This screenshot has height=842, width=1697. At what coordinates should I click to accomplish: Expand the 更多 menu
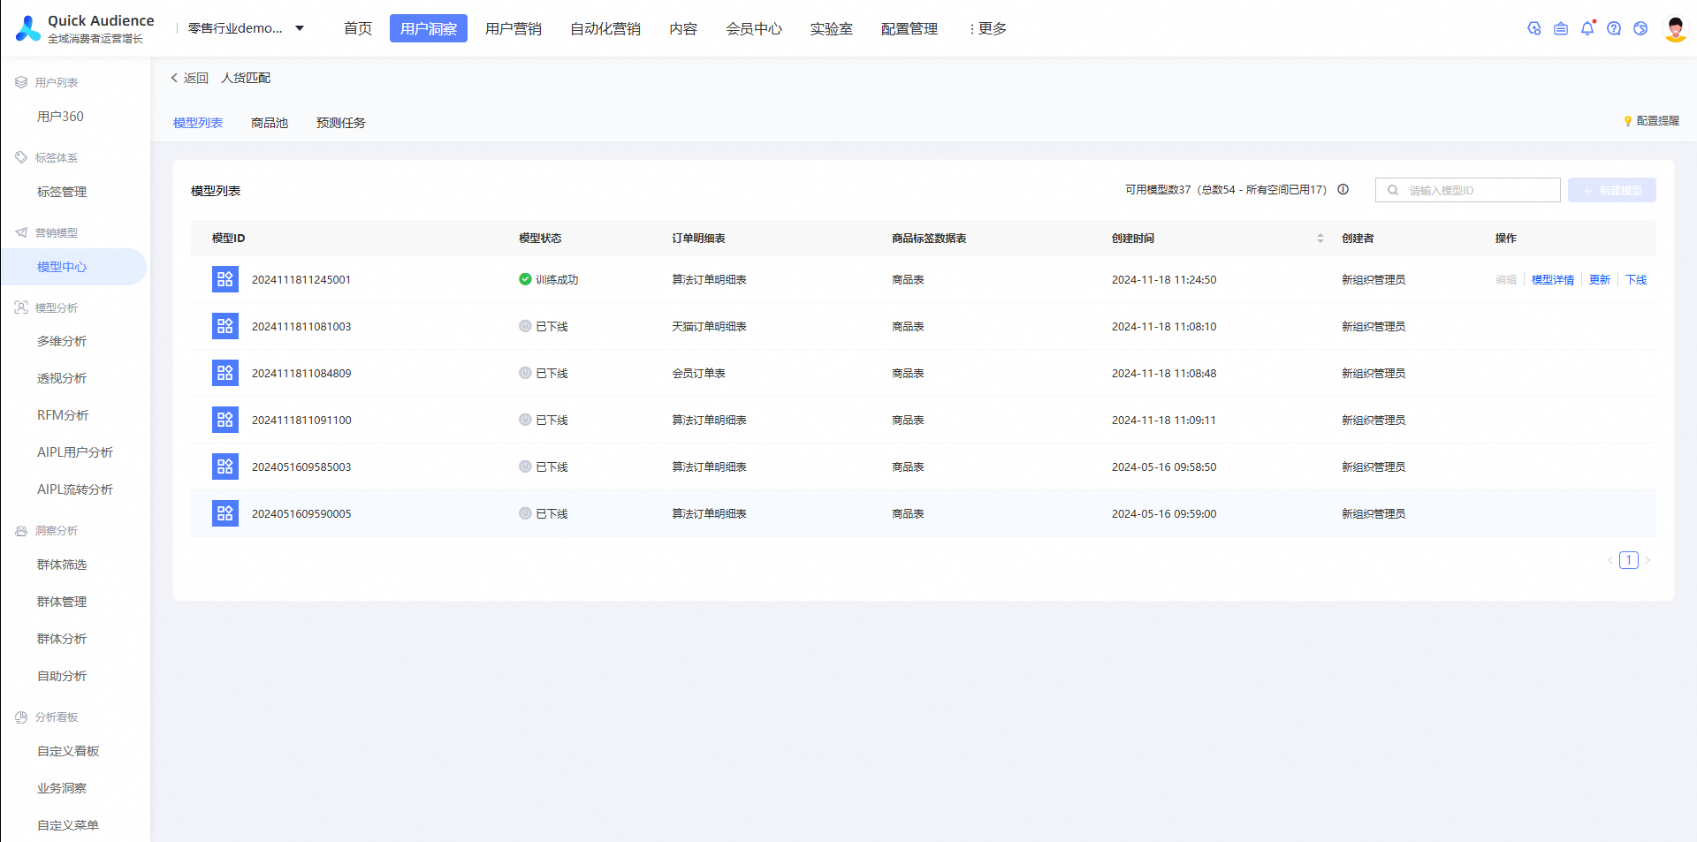tap(988, 28)
